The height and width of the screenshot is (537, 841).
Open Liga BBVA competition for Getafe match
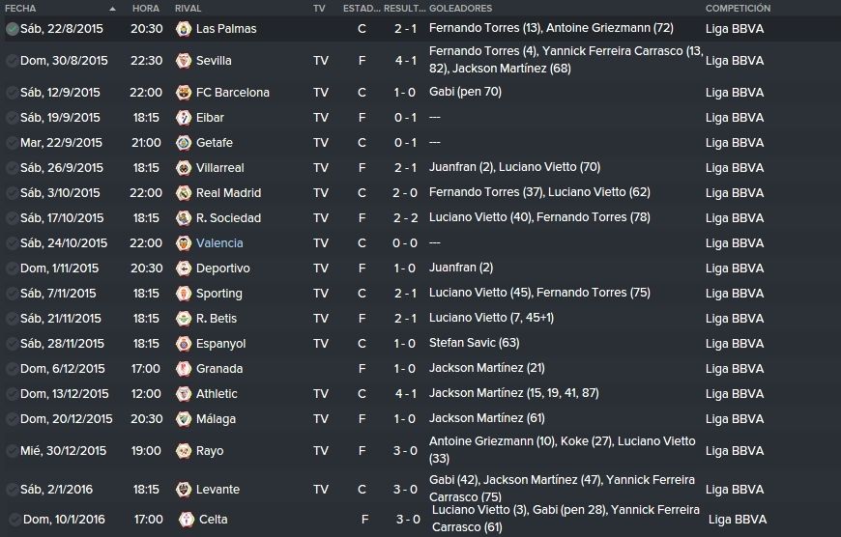(x=735, y=143)
